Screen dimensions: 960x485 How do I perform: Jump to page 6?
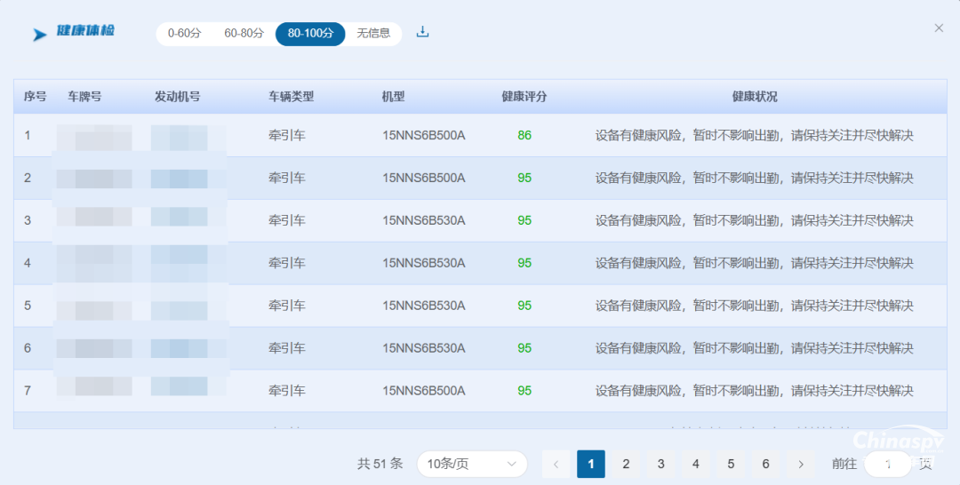click(x=765, y=464)
